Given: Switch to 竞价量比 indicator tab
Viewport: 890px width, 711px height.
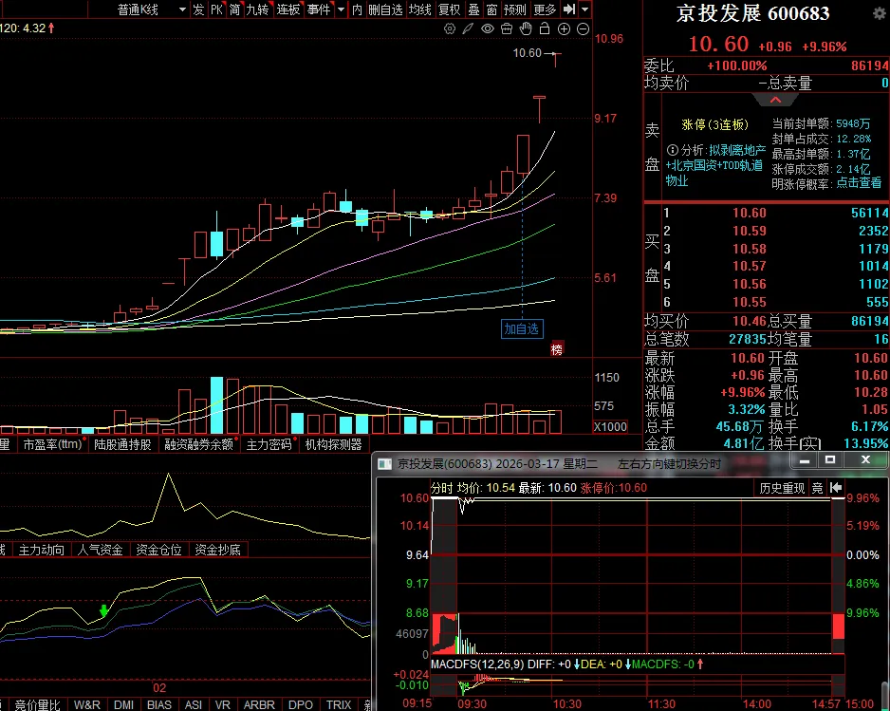Looking at the screenshot, I should (37, 704).
